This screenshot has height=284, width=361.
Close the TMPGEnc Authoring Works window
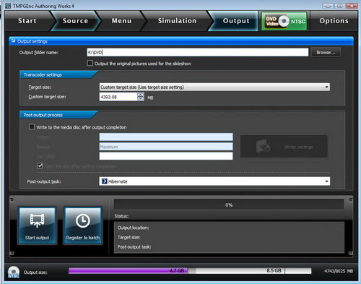tap(352, 6)
